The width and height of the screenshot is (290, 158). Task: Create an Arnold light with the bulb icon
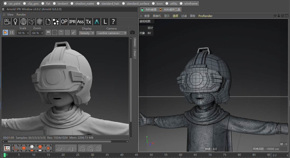pos(15,22)
